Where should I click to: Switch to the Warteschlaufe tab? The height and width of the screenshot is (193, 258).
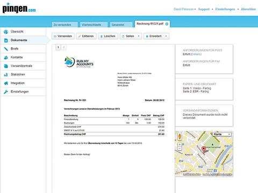(94, 25)
